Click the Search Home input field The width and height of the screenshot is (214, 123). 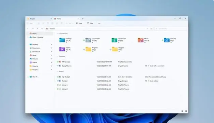click(171, 29)
